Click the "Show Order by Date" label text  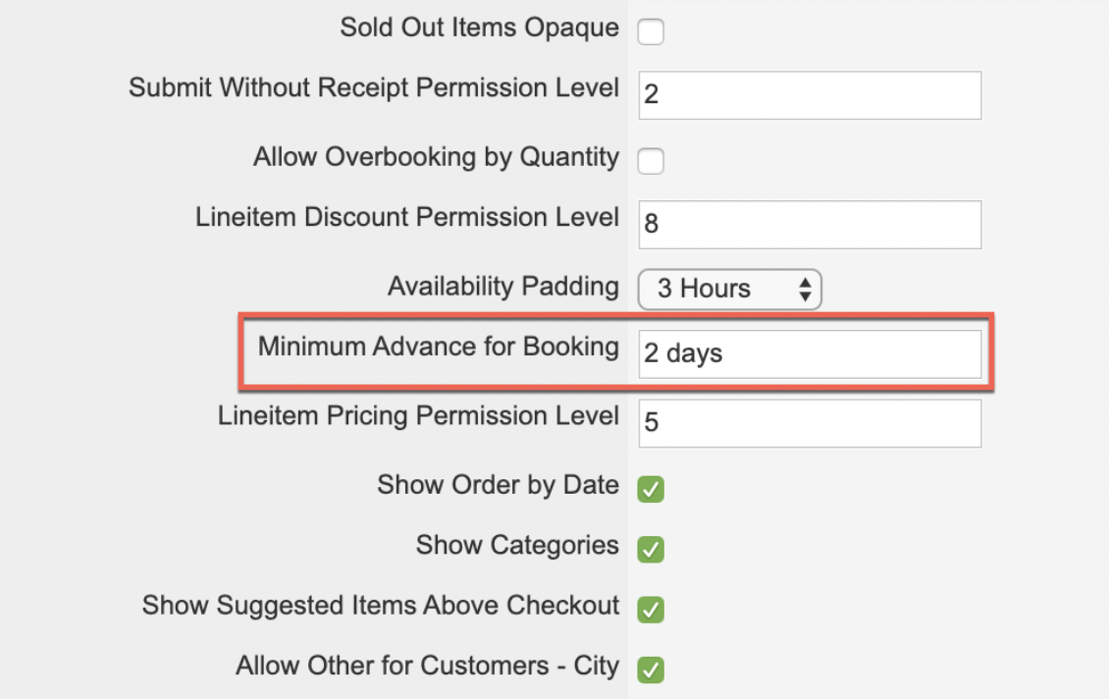click(x=498, y=485)
